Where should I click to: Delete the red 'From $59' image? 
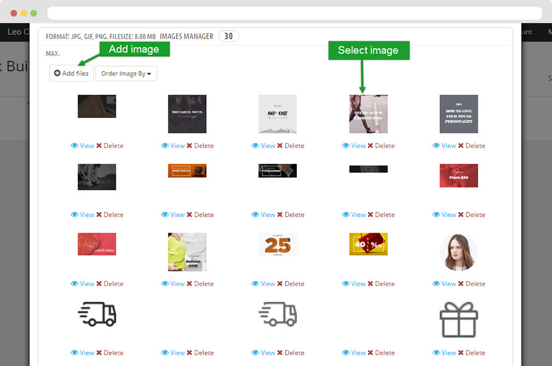[x=472, y=215]
